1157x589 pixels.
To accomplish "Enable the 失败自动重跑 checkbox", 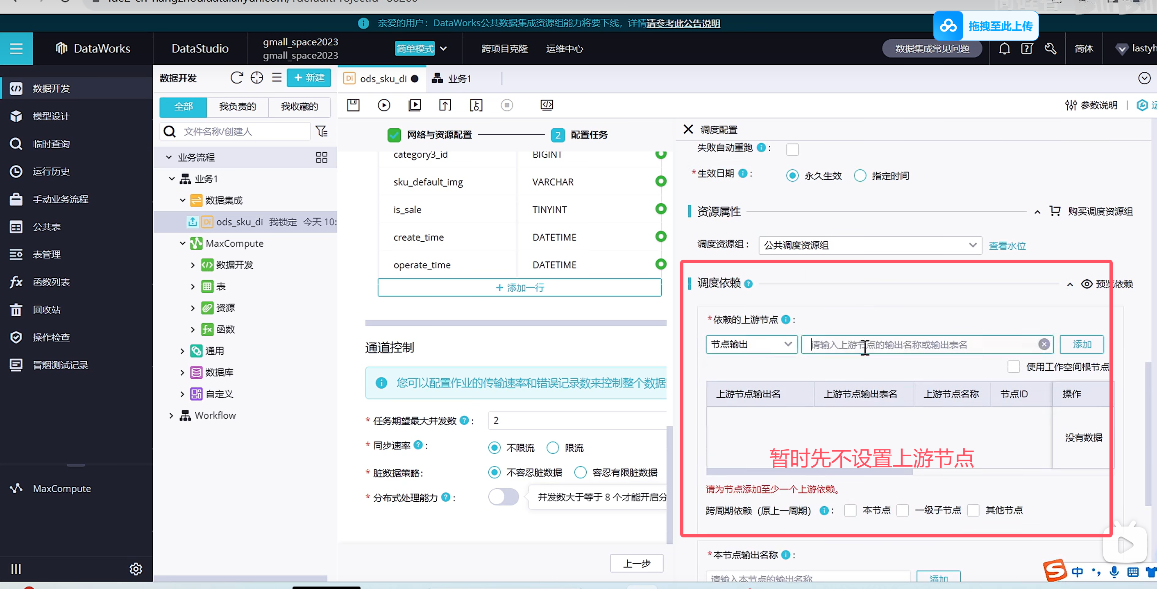I will pos(792,149).
